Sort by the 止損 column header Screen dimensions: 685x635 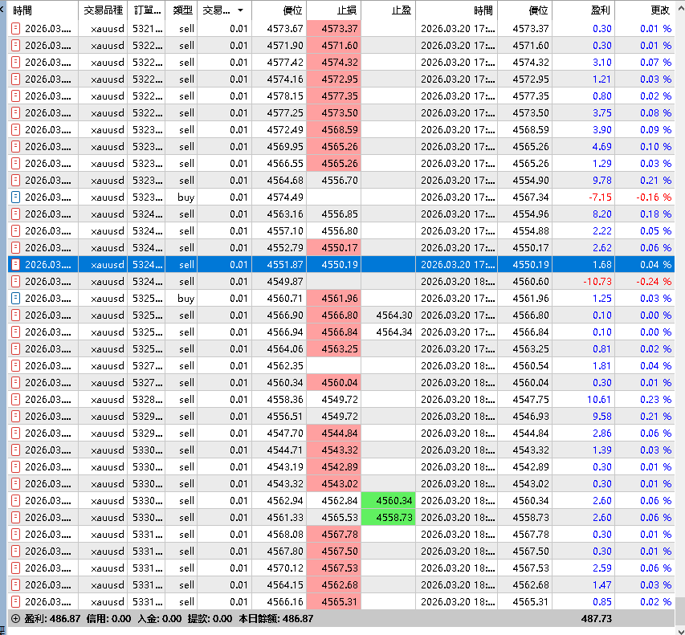pos(334,10)
